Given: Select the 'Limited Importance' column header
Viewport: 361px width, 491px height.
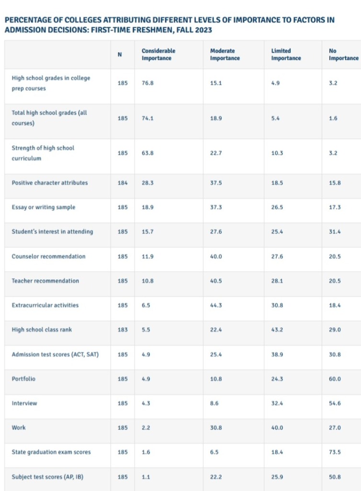Looking at the screenshot, I should [286, 54].
